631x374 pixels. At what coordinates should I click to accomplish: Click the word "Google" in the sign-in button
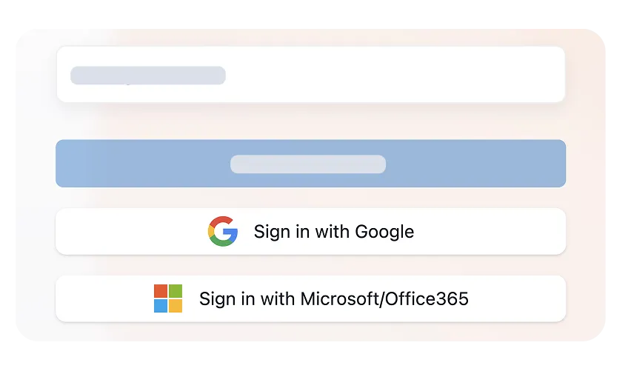384,233
